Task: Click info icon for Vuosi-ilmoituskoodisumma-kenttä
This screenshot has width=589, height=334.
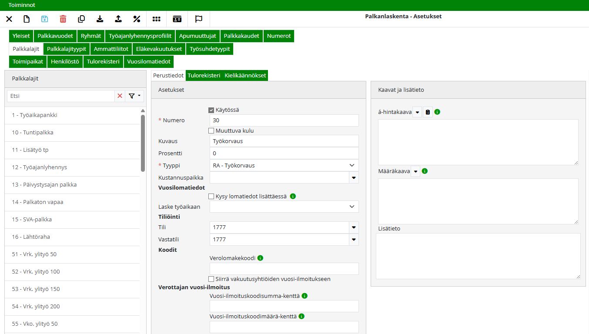Action: click(x=305, y=296)
